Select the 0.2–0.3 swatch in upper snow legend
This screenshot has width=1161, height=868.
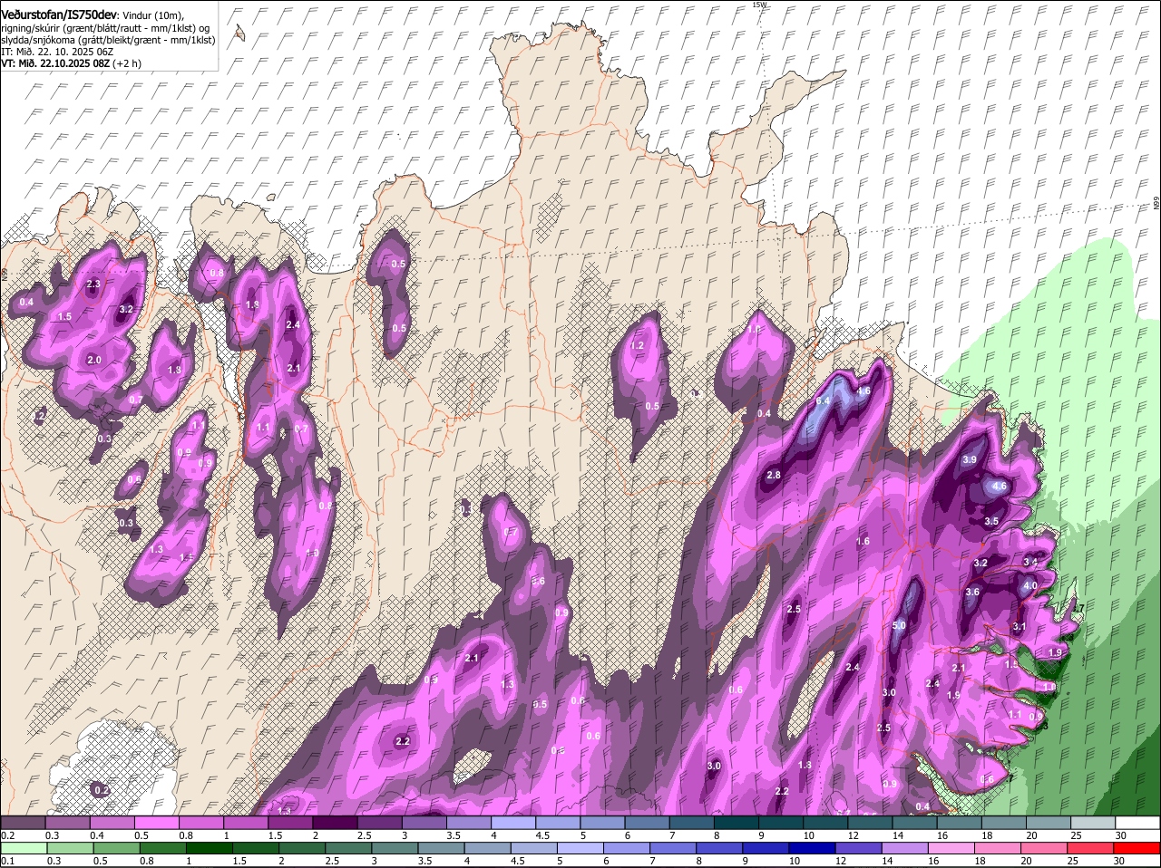click(x=23, y=823)
